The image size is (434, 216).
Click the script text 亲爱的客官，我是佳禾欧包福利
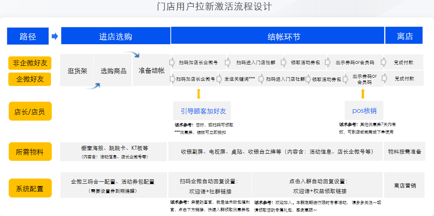(220, 202)
